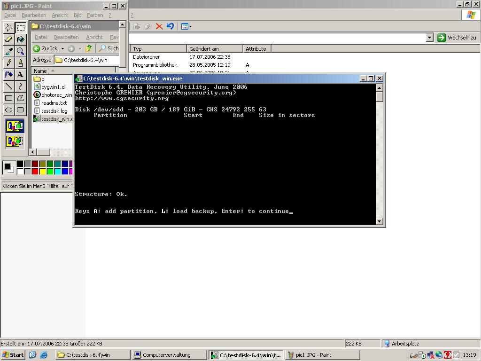Image resolution: width=481 pixels, height=361 pixels.
Task: Click the Move To folder icon in Explorer toolbar
Action: click(137, 26)
